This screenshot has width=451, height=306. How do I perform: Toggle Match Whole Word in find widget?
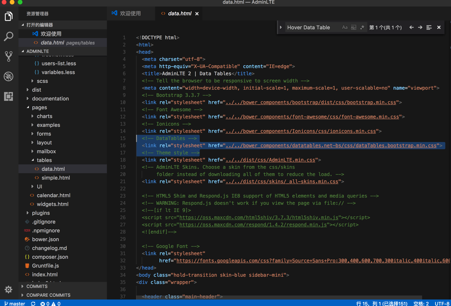coord(353,28)
